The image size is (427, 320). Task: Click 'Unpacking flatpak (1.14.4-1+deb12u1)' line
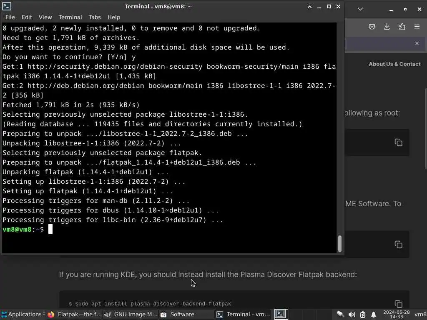pyautogui.click(x=85, y=172)
